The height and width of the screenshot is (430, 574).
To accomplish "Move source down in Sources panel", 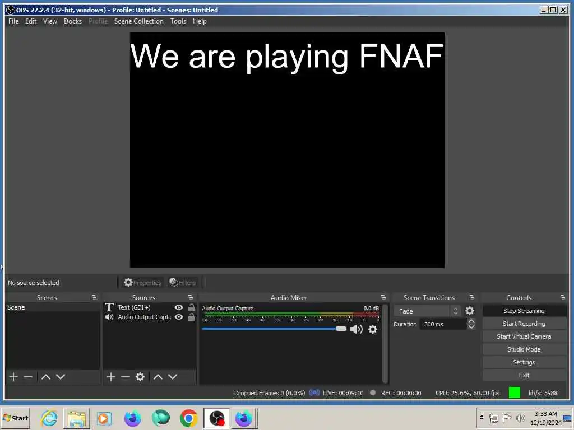I will [173, 377].
